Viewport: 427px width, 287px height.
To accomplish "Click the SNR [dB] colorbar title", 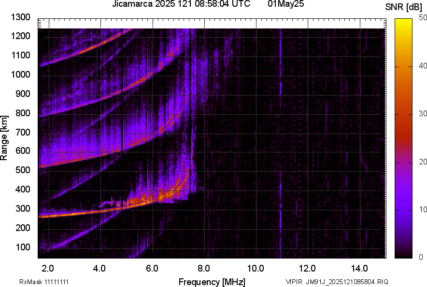I will 404,7.
